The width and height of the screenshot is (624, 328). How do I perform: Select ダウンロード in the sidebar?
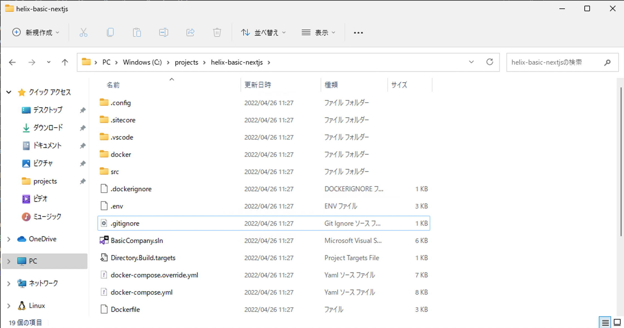point(48,128)
